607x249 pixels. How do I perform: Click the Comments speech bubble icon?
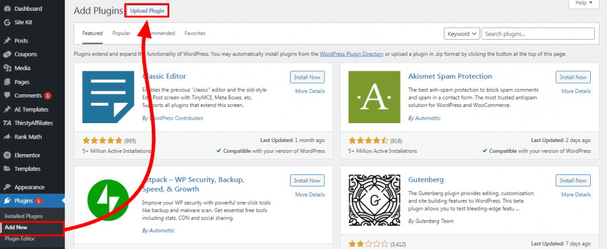click(x=7, y=96)
